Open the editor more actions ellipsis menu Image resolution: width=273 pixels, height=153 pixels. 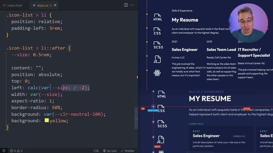coord(132,5)
